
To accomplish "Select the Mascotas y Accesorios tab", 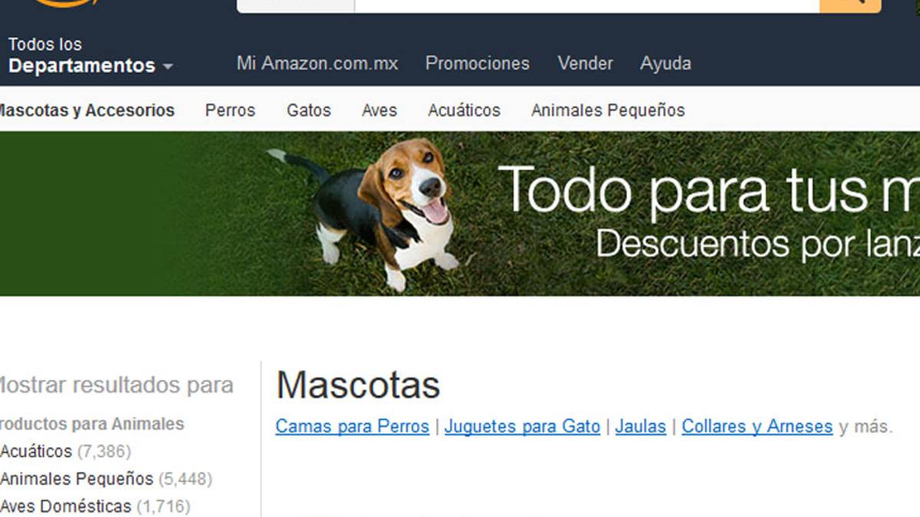I will click(x=86, y=110).
